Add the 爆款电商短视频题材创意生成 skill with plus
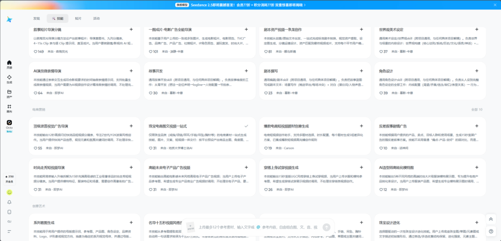 pos(361,126)
